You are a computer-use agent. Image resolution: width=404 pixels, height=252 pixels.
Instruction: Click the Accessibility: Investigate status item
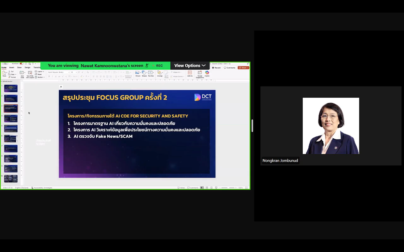click(42, 188)
